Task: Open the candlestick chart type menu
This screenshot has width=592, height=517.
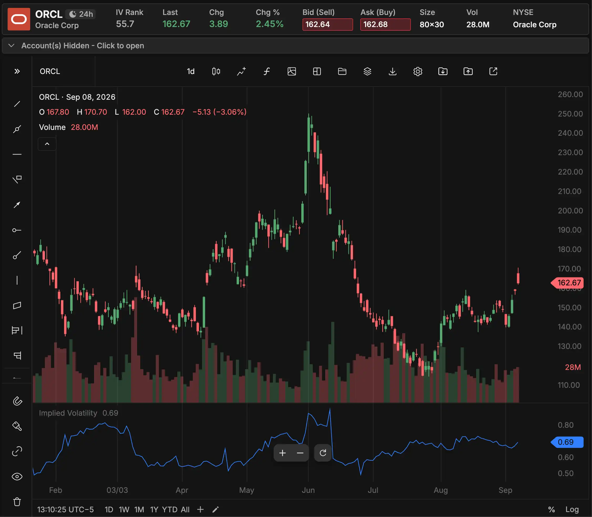Action: pos(216,71)
